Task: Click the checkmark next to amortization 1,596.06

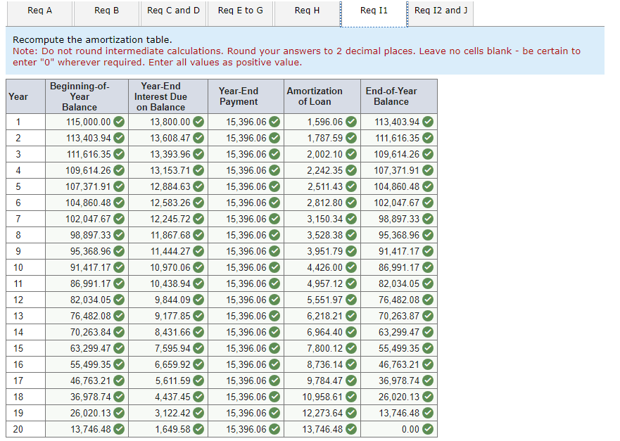Action: [350, 122]
